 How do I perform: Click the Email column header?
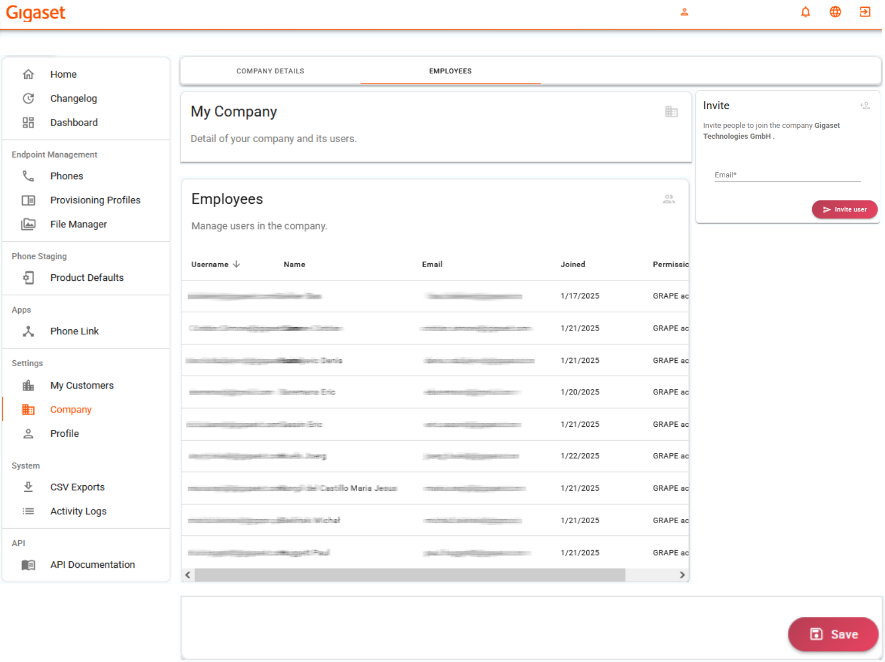[432, 264]
